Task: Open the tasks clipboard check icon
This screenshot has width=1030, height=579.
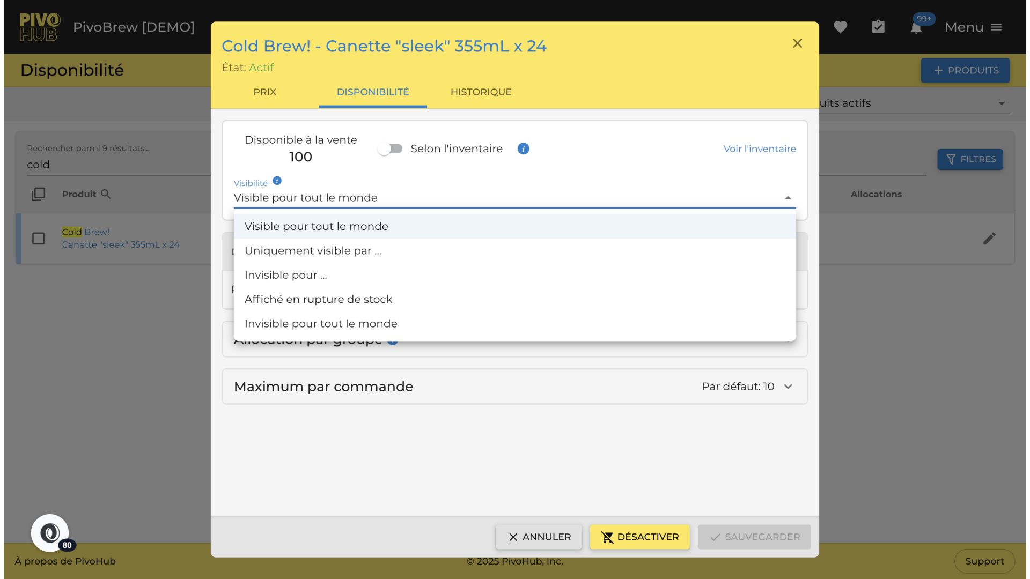Action: 878,27
